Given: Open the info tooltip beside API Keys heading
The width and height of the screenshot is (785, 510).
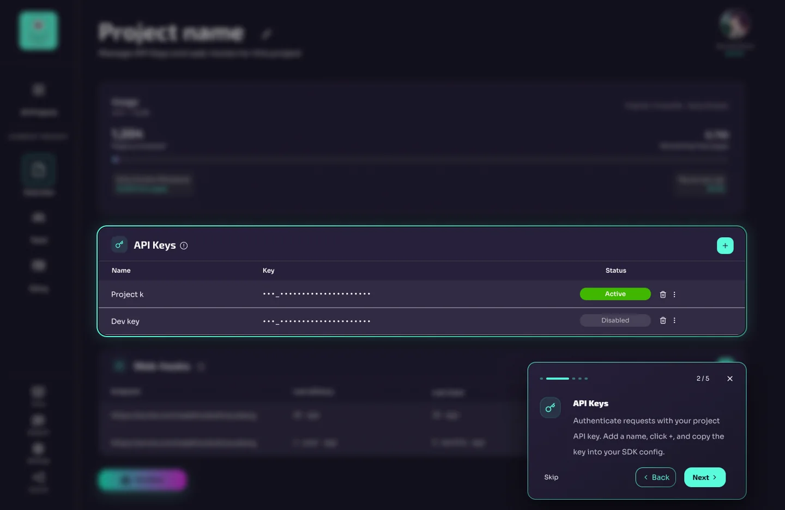Looking at the screenshot, I should tap(184, 245).
